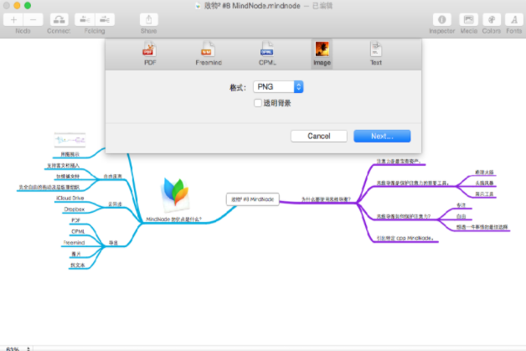This screenshot has height=351, width=526.
Task: Open the Inspector panel
Action: [441, 18]
